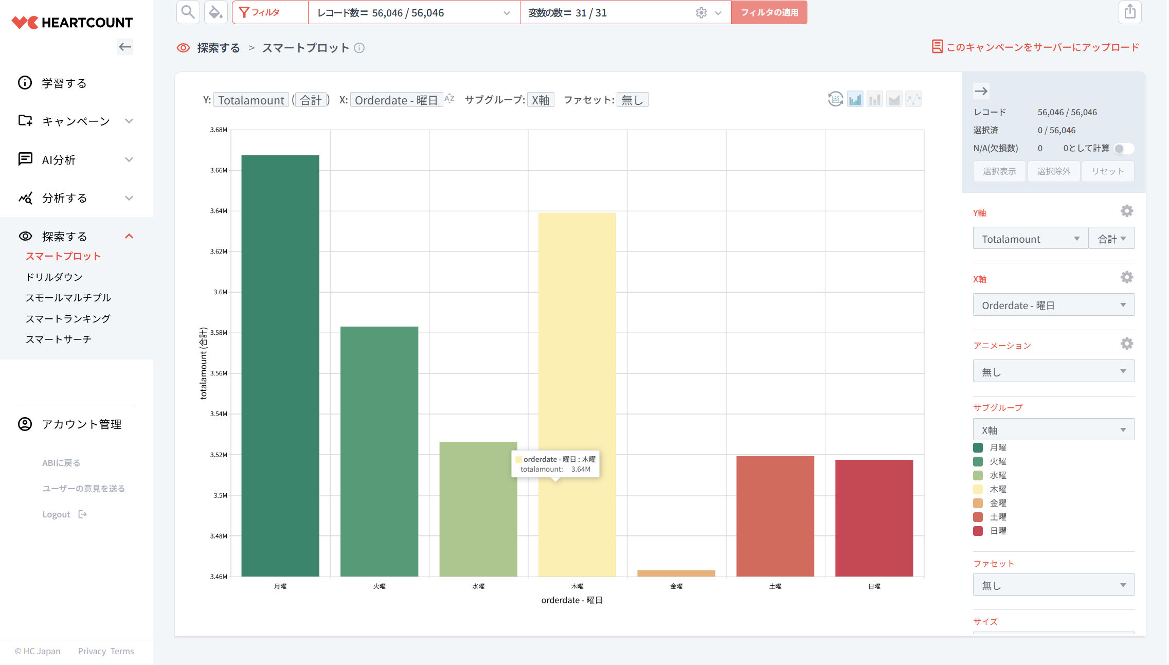Open Y軸 settings gear
Image resolution: width=1169 pixels, height=665 pixels.
pos(1127,211)
